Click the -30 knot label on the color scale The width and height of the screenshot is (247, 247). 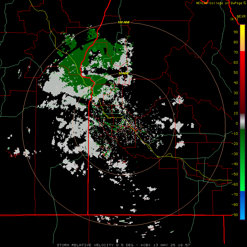click(235, 154)
